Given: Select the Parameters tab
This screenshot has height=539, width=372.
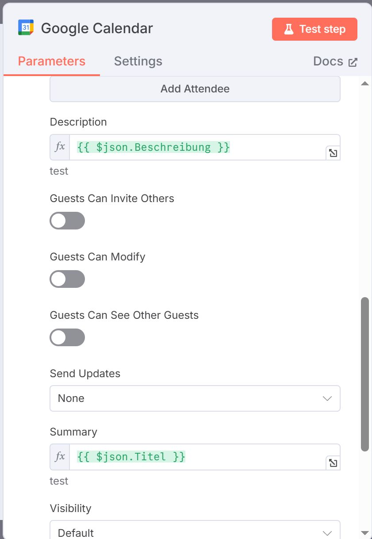Looking at the screenshot, I should click(x=52, y=61).
